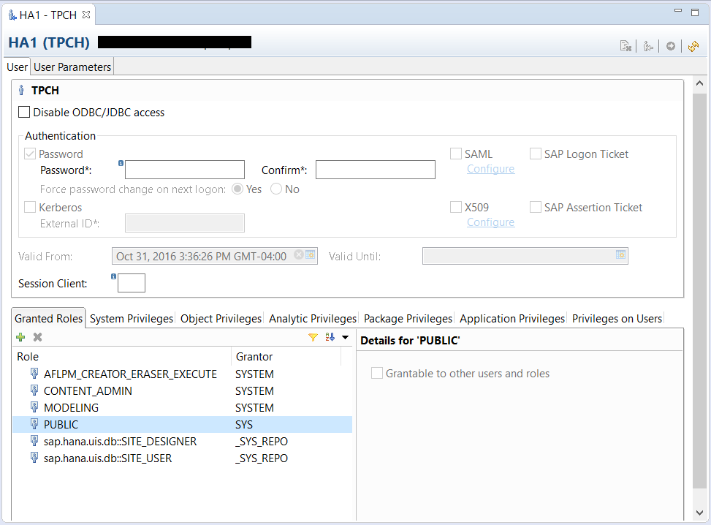Click info icon next to Session Client
The image size is (711, 525).
coord(113,276)
